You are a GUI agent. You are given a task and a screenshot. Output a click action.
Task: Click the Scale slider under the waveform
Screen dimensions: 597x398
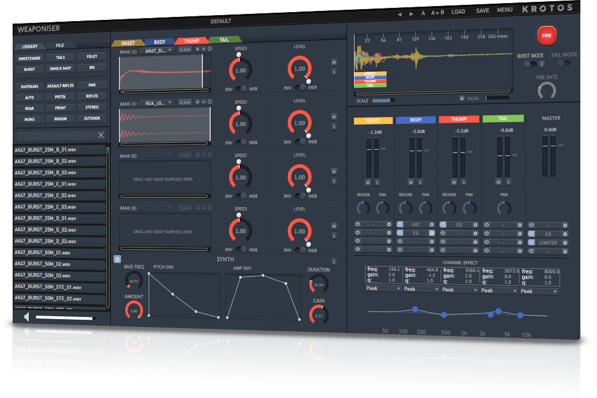[383, 101]
